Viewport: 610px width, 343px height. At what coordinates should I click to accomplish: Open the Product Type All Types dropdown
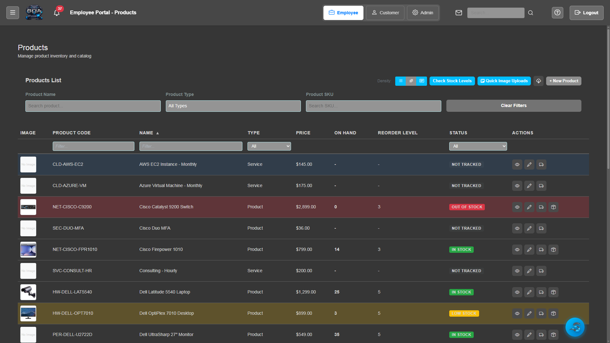[233, 106]
